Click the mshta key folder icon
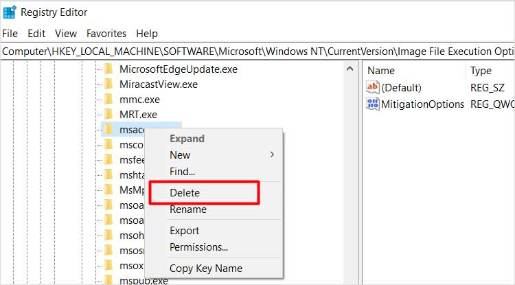Screen dimensions: 515x285 coord(108,175)
